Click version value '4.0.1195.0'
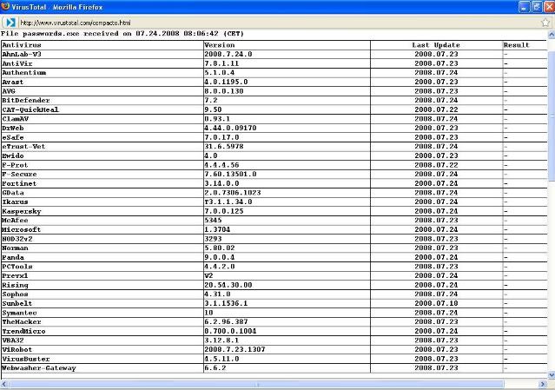555x390 pixels. coord(226,82)
